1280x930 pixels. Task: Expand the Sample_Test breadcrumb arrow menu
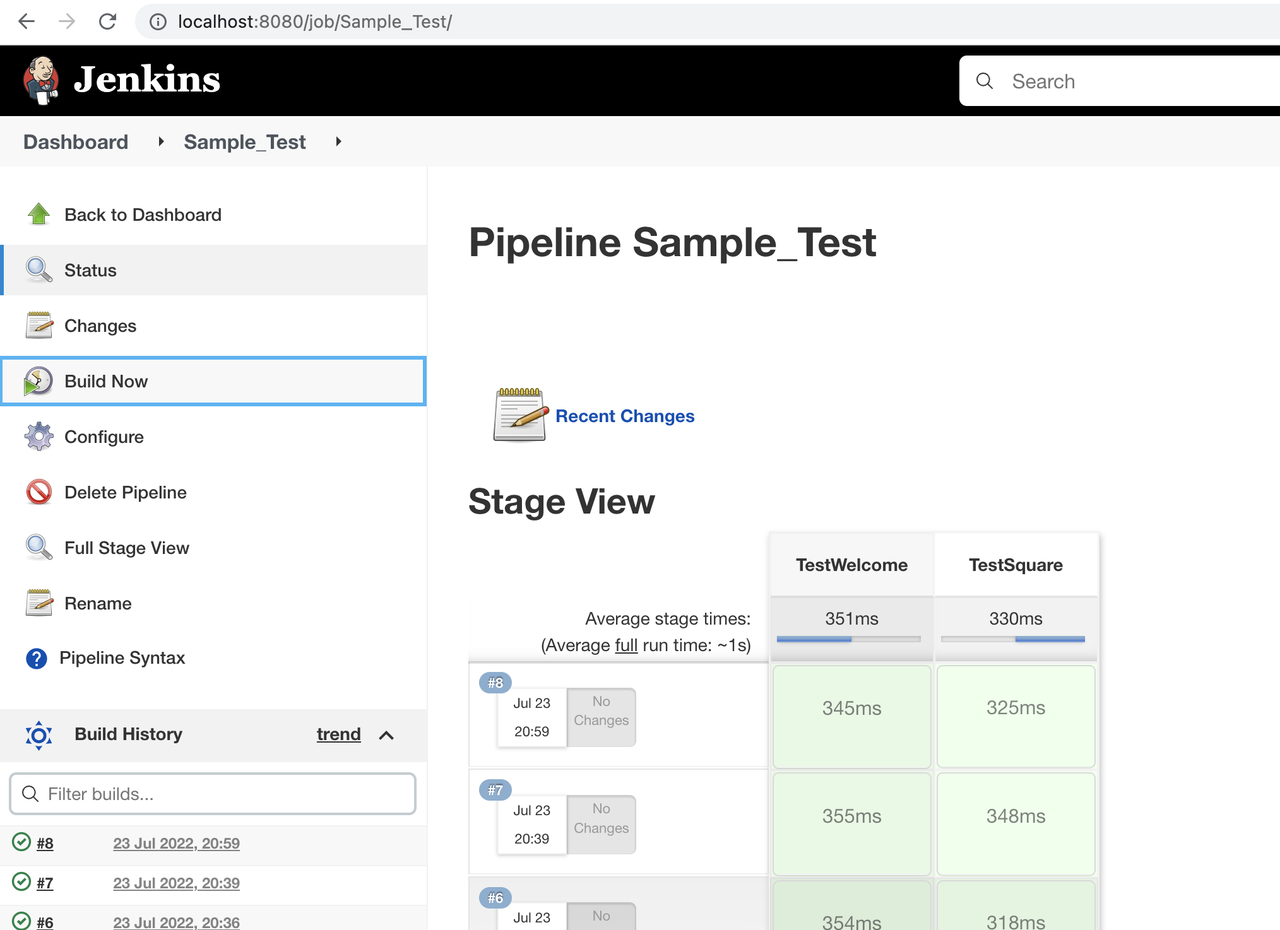(x=339, y=142)
